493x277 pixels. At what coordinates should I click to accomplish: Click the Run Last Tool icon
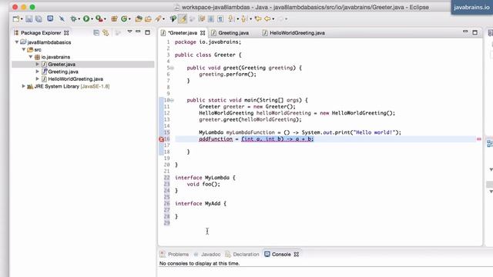click(99, 18)
